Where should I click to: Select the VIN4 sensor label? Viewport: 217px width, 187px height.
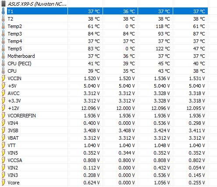(x=13, y=123)
